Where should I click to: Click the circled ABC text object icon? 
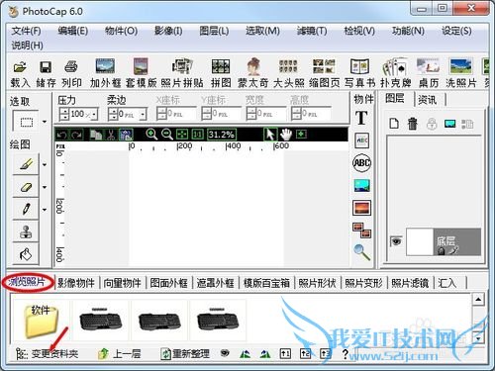pyautogui.click(x=362, y=163)
